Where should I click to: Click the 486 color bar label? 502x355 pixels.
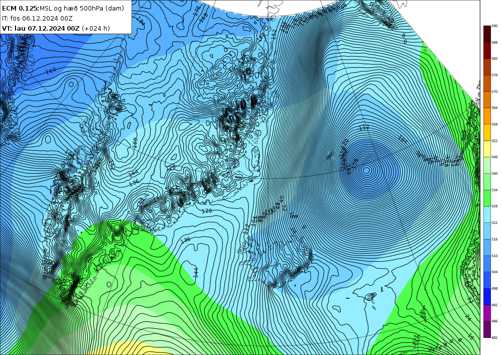click(x=494, y=321)
